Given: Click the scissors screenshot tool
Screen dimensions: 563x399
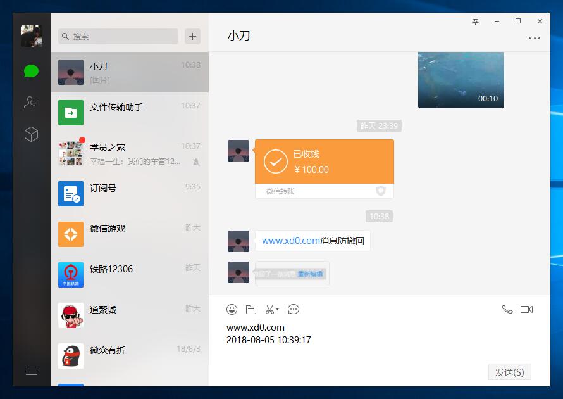Looking at the screenshot, I should click(x=269, y=310).
